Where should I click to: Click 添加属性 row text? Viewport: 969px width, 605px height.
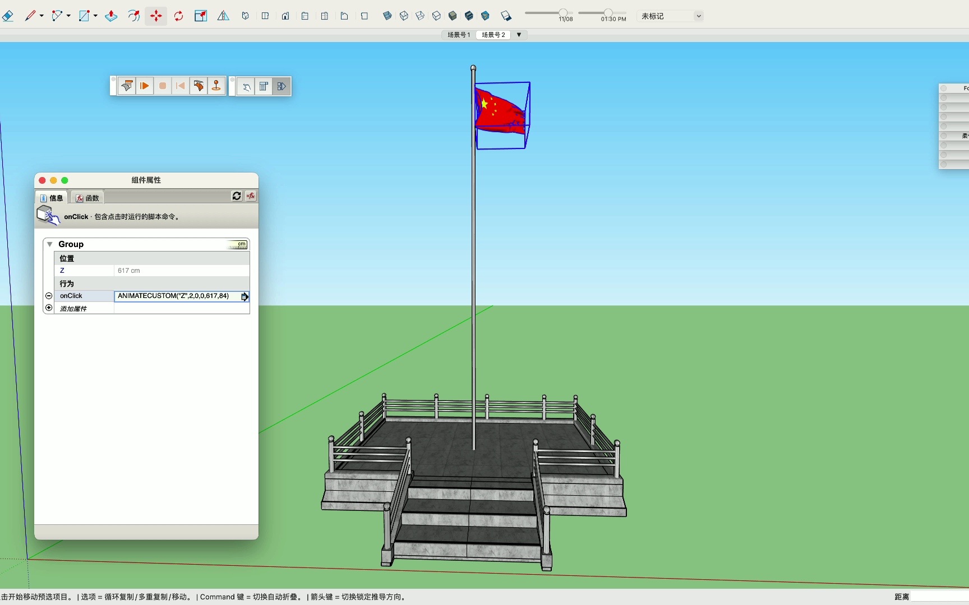[73, 309]
